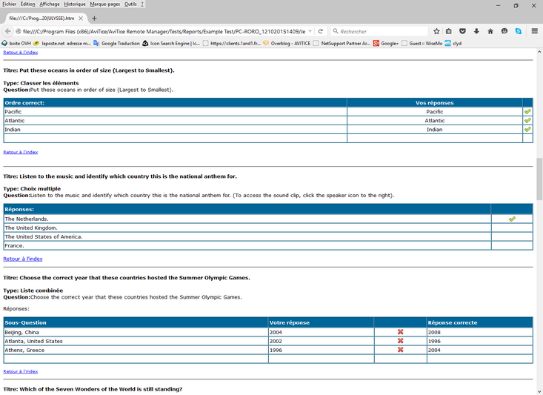This screenshot has height=395, width=543.
Task: Click the scrollbar up arrow
Action: [x=539, y=52]
